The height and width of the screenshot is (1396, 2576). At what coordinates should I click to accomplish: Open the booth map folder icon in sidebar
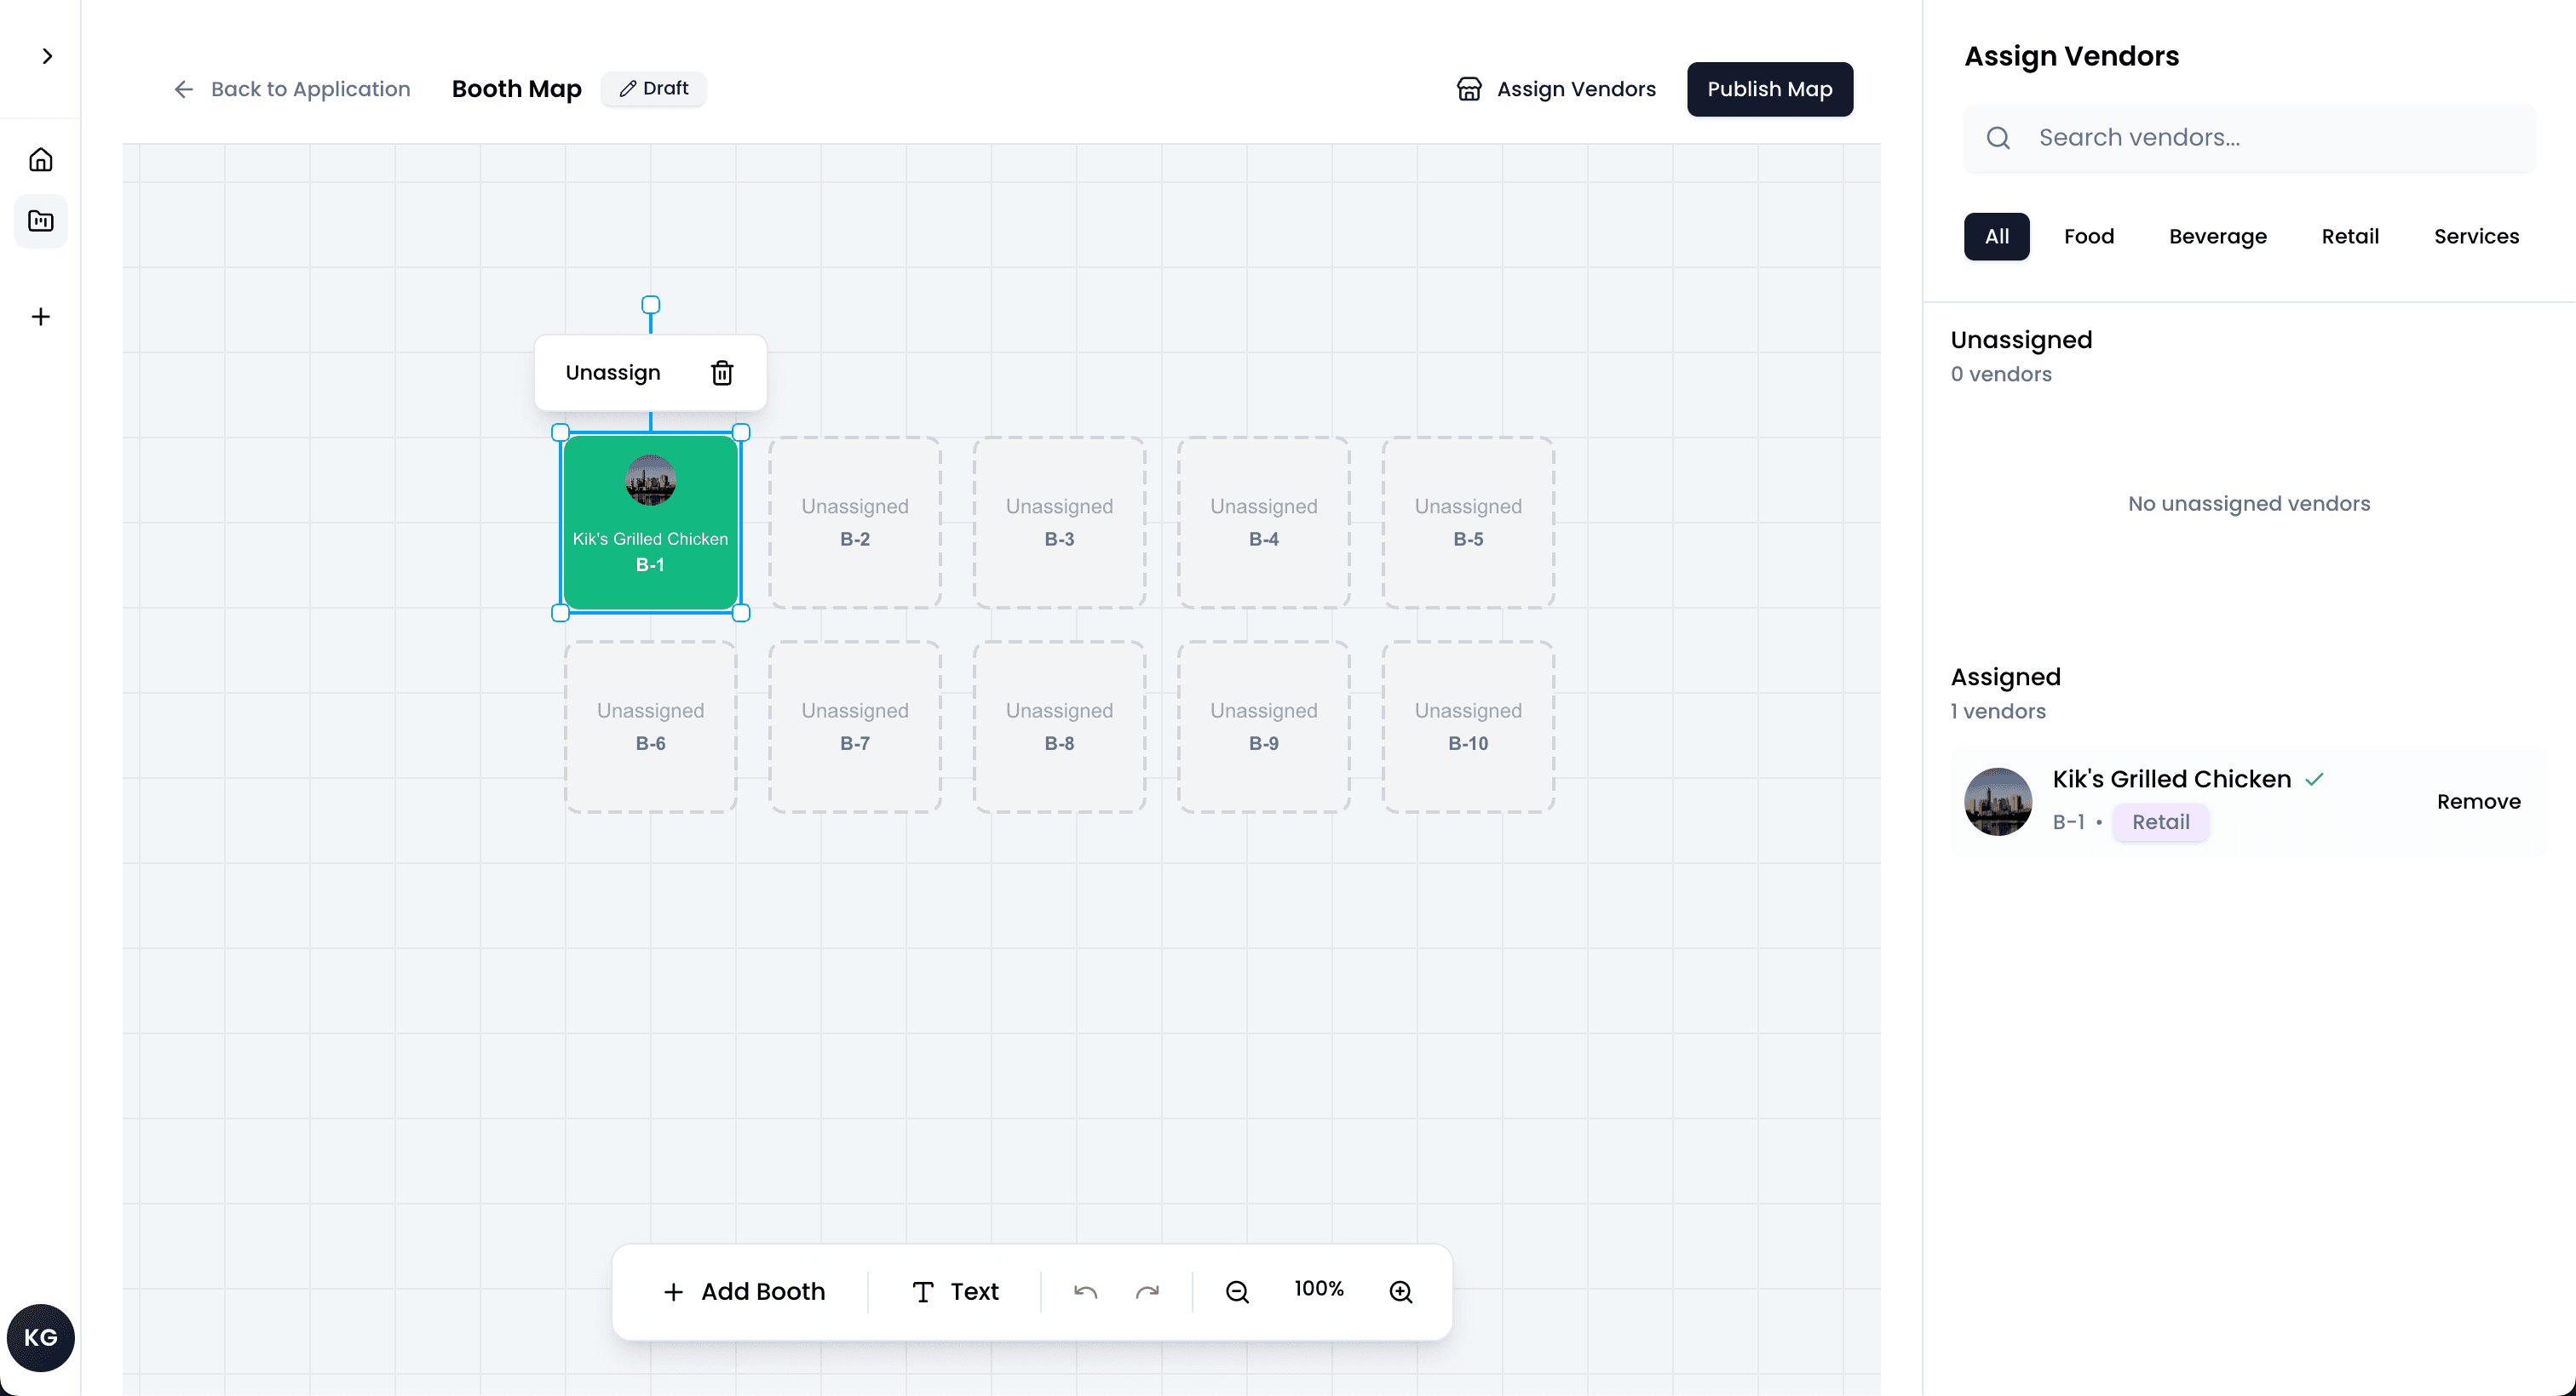coord(41,220)
